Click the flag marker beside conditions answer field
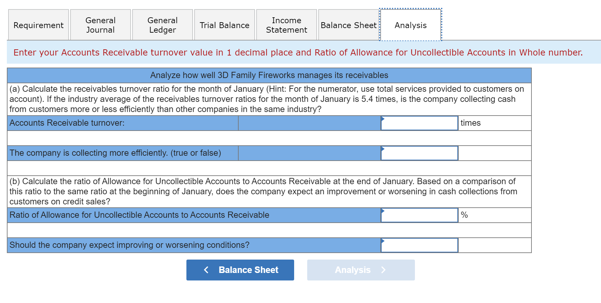 pyautogui.click(x=382, y=242)
